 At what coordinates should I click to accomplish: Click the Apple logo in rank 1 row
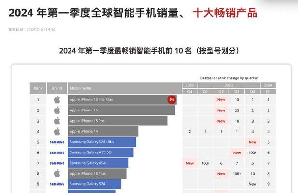point(57,99)
